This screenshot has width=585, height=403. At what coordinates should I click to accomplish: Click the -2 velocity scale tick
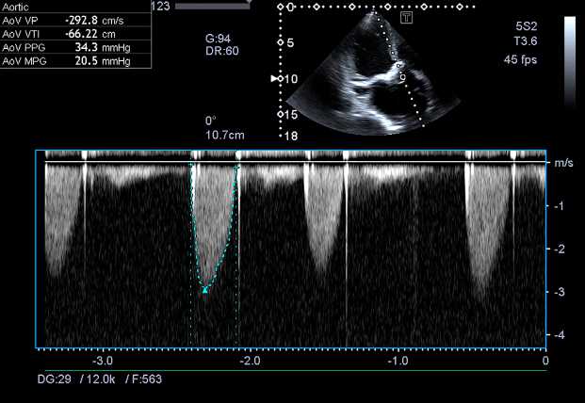(x=558, y=249)
